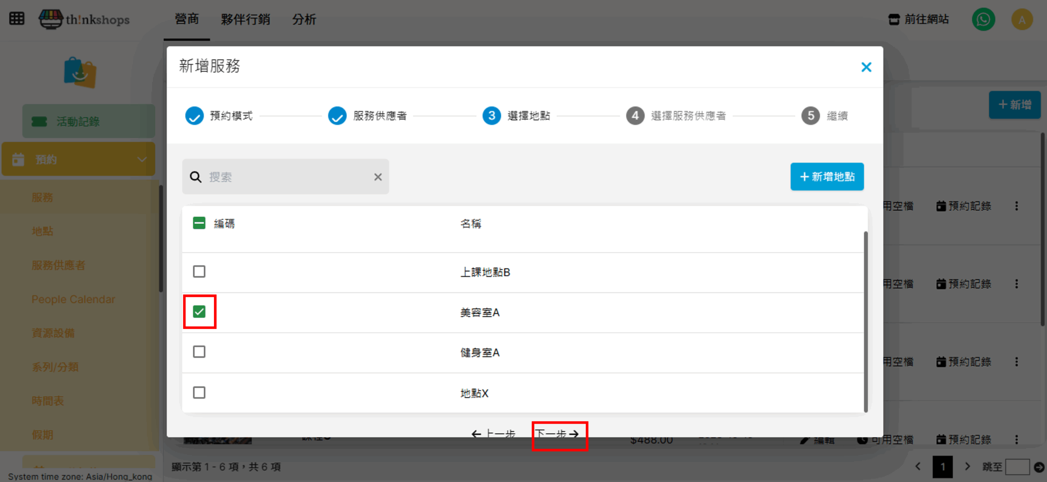
Task: Click the 前往網站 storefront icon
Action: 894,19
